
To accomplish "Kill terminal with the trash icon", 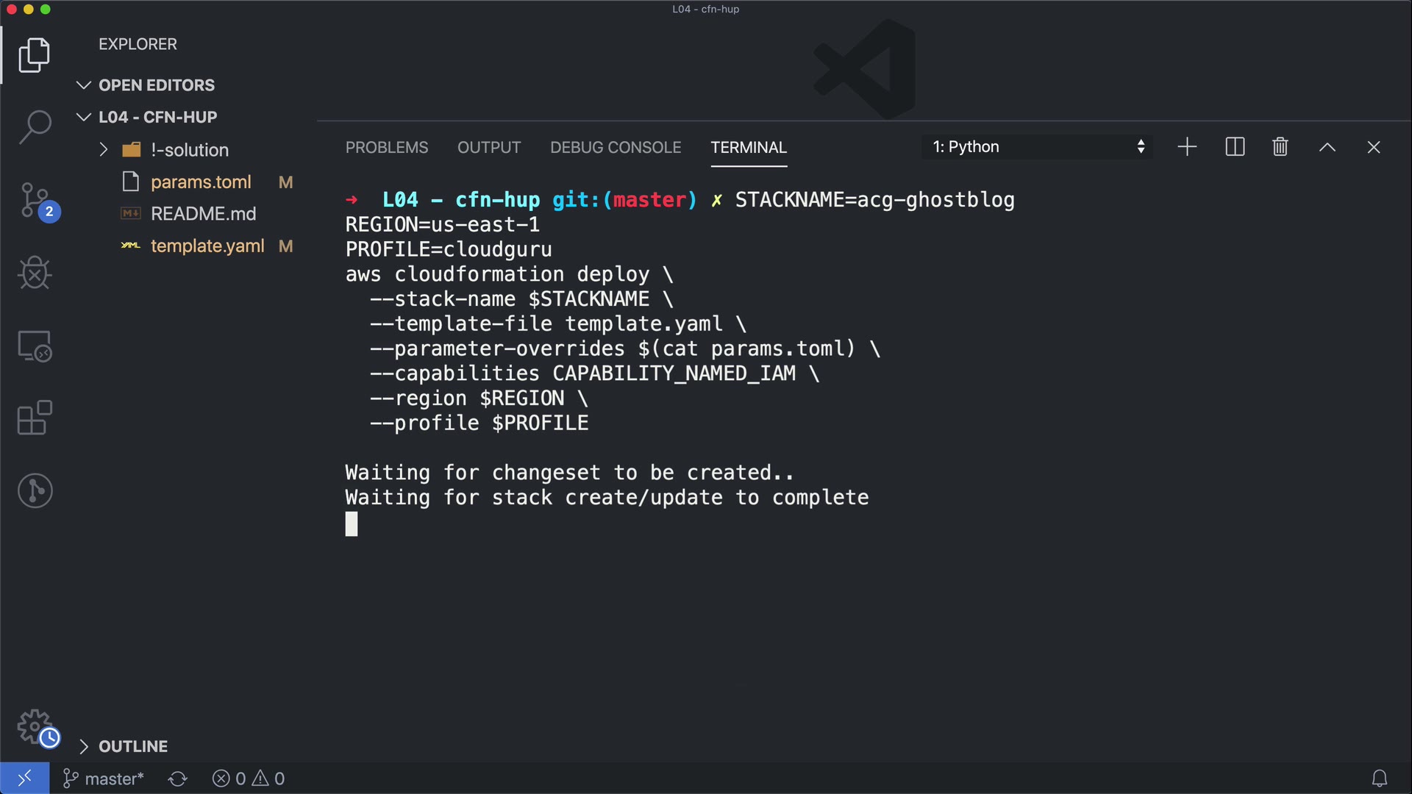I will [1280, 147].
